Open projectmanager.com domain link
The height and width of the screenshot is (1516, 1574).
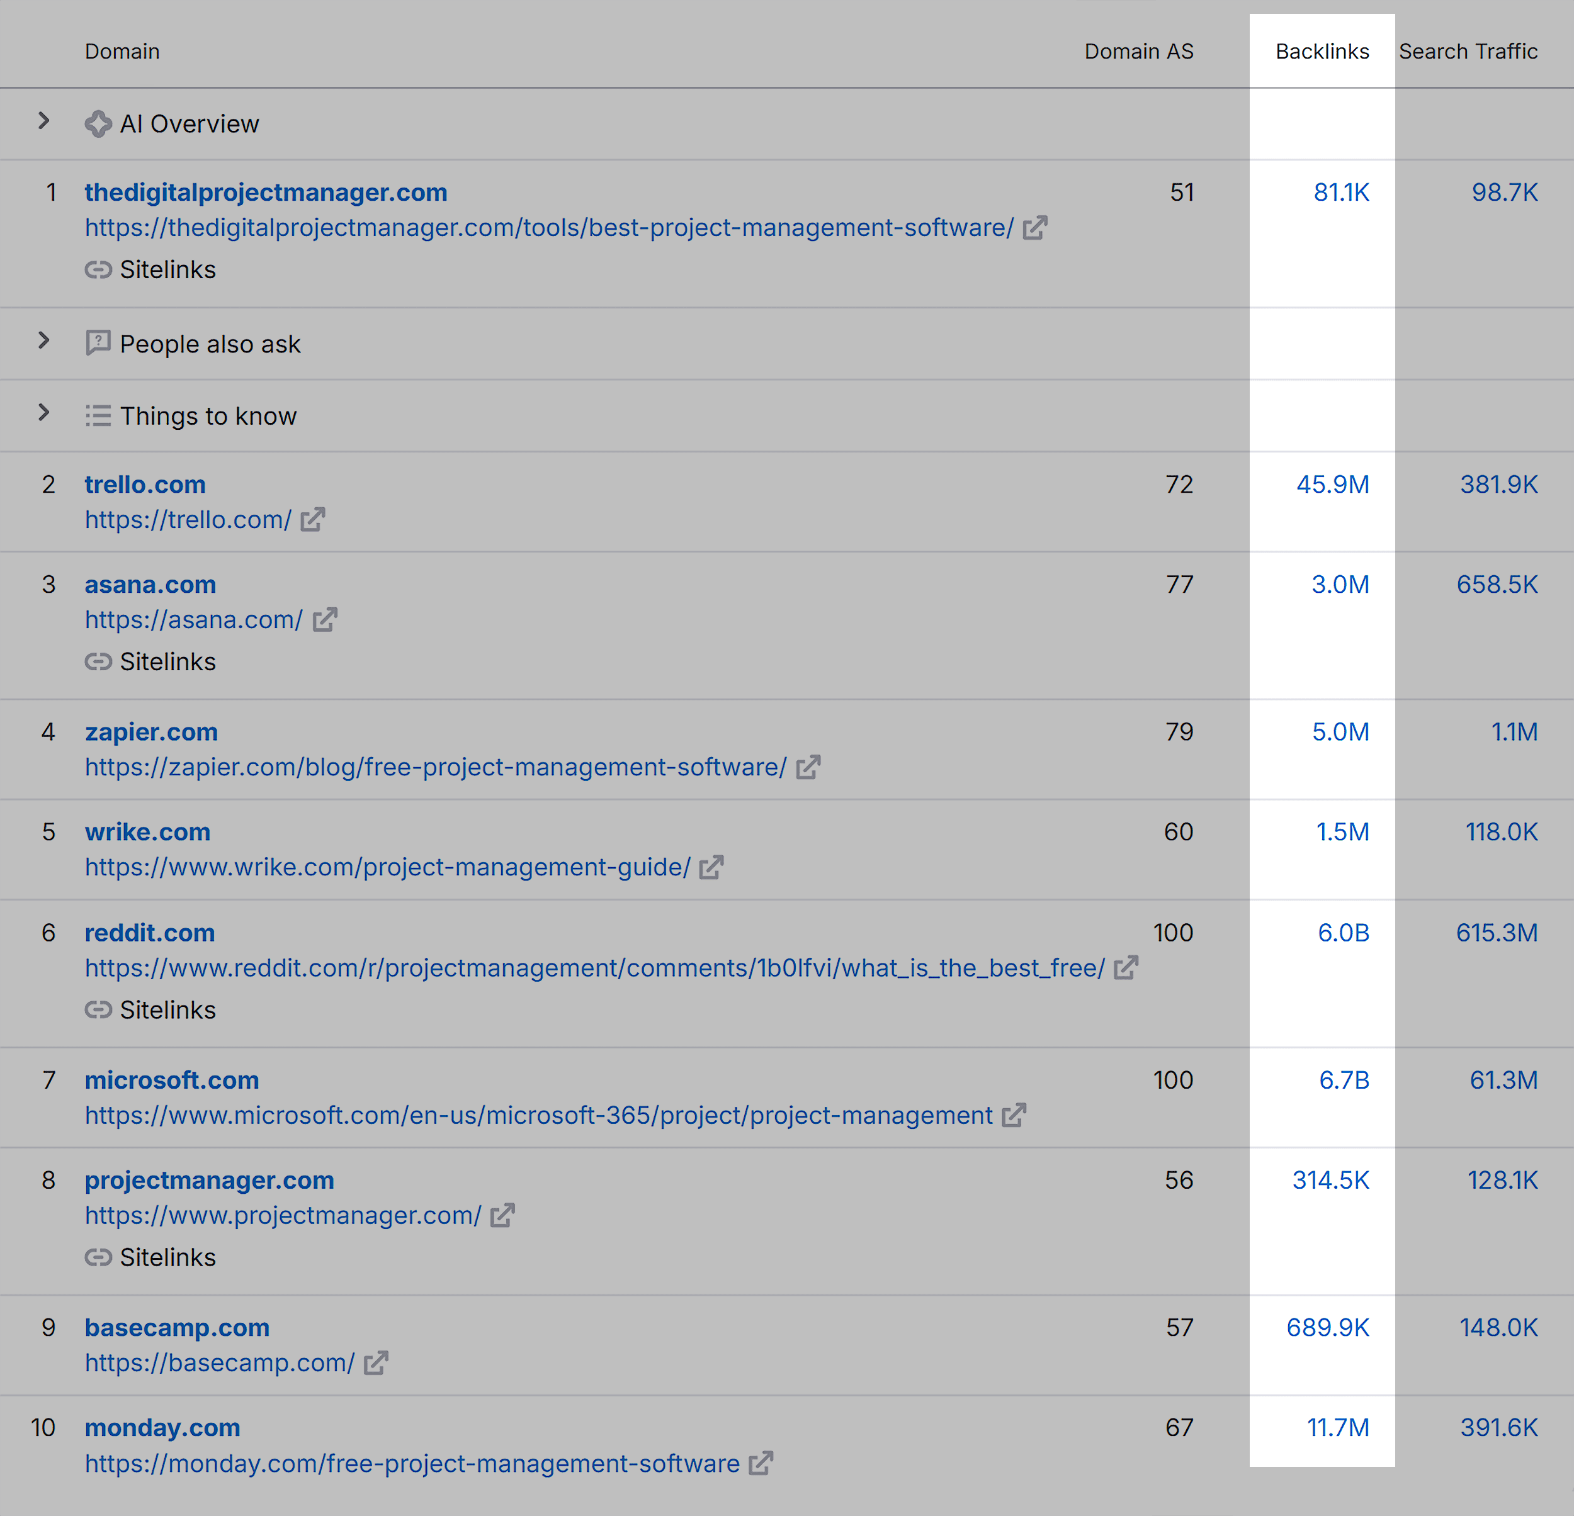(x=210, y=1181)
